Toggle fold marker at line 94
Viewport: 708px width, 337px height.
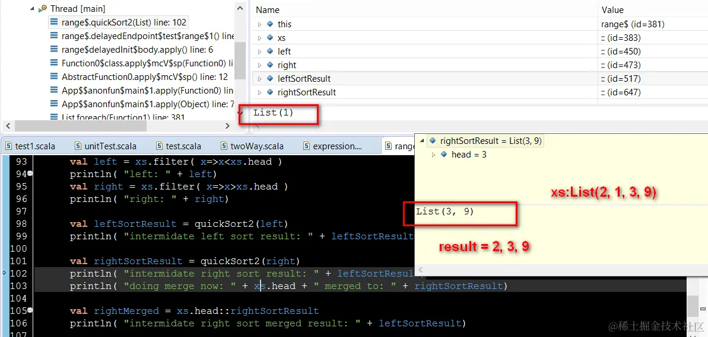(x=30, y=174)
